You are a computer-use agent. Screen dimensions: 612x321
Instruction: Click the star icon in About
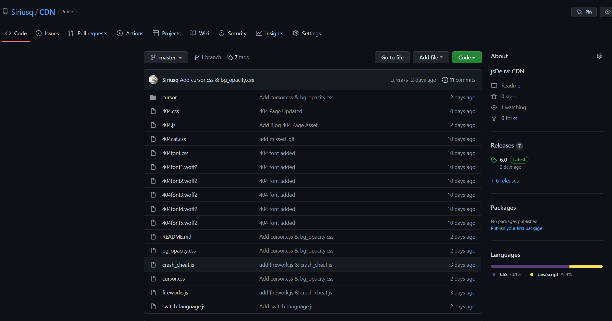point(494,97)
